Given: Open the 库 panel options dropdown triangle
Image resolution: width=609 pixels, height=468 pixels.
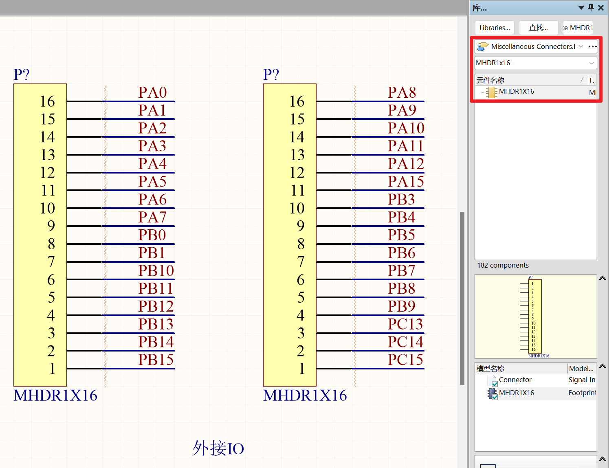Looking at the screenshot, I should click(x=581, y=8).
